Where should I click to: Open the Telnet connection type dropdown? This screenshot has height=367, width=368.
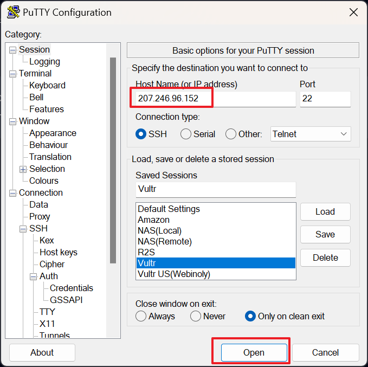(311, 134)
